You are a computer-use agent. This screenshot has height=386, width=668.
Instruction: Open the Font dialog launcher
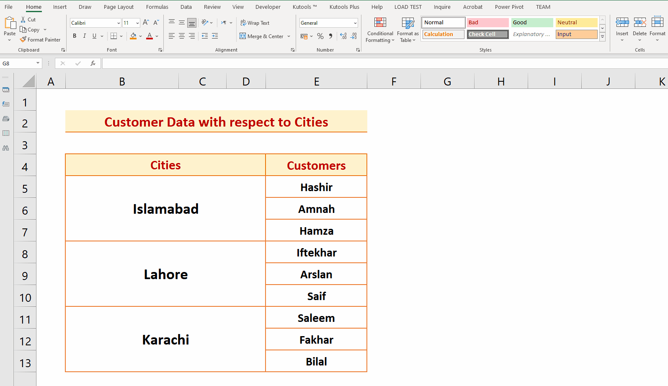pyautogui.click(x=160, y=50)
